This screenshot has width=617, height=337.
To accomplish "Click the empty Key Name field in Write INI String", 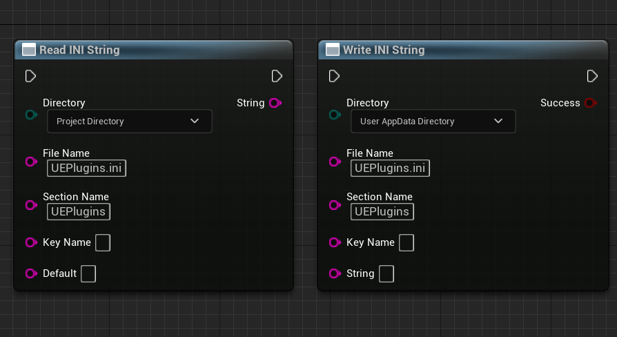I will pyautogui.click(x=407, y=242).
